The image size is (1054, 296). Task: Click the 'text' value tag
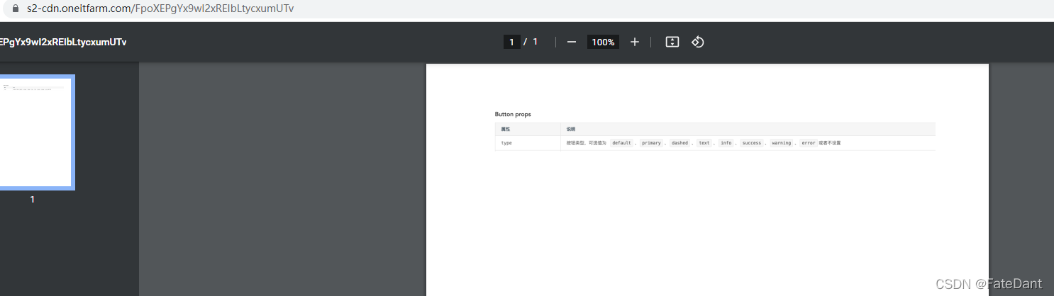pyautogui.click(x=704, y=143)
